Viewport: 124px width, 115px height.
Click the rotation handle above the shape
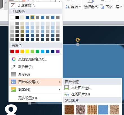pyautogui.click(x=78, y=40)
